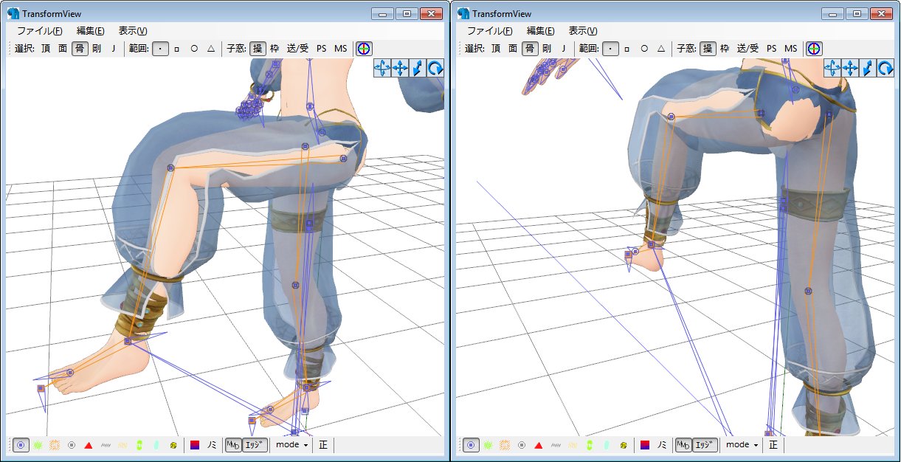Toggle 骨 bone selection in left window
Image resolution: width=901 pixels, height=462 pixels.
[x=80, y=49]
